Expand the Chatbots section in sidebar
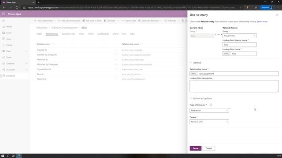The width and height of the screenshot is (282, 158). pos(26,64)
